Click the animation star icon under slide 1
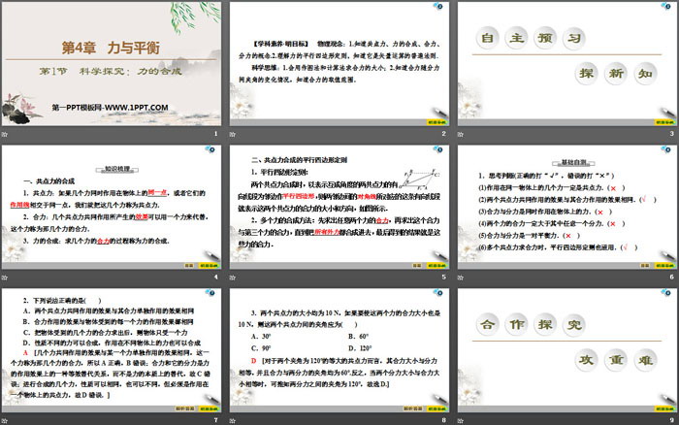This screenshot has height=425, width=679. point(5,134)
